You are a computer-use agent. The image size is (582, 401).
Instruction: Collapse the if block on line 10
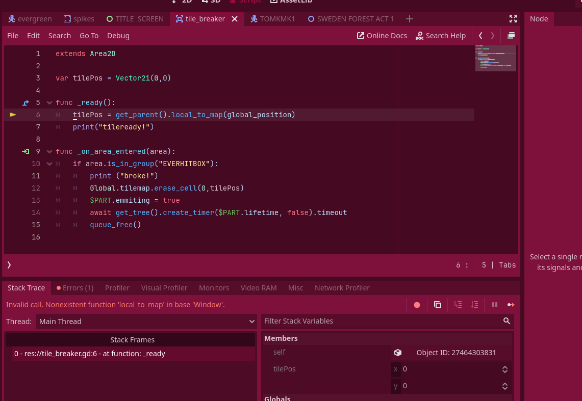49,164
